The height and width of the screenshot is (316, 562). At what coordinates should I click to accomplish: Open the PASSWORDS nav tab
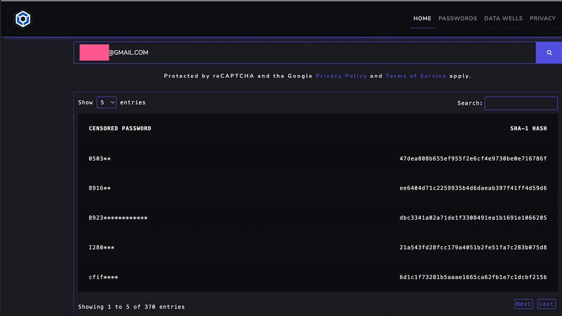458,18
